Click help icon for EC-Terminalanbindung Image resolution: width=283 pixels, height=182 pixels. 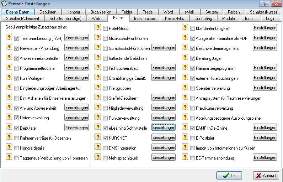pos(185,157)
